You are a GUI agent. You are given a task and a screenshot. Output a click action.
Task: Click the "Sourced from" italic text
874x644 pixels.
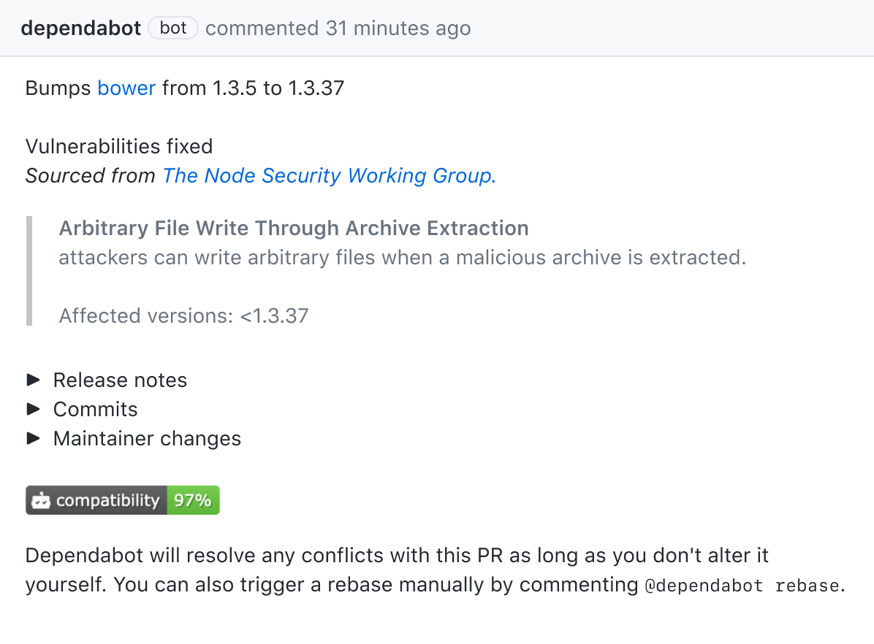tap(90, 176)
